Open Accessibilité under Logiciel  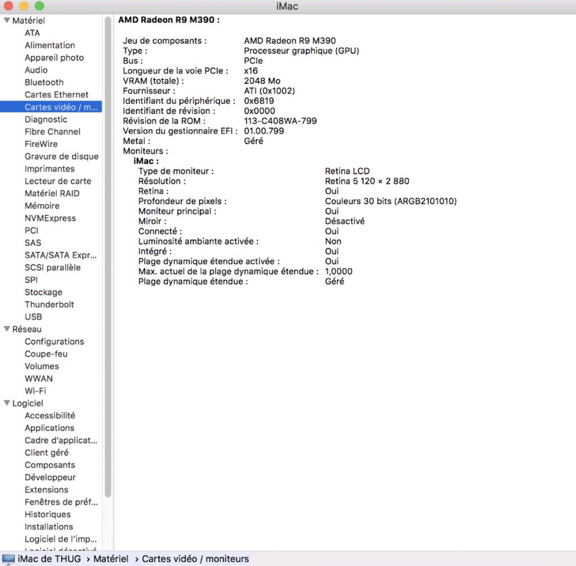[50, 416]
